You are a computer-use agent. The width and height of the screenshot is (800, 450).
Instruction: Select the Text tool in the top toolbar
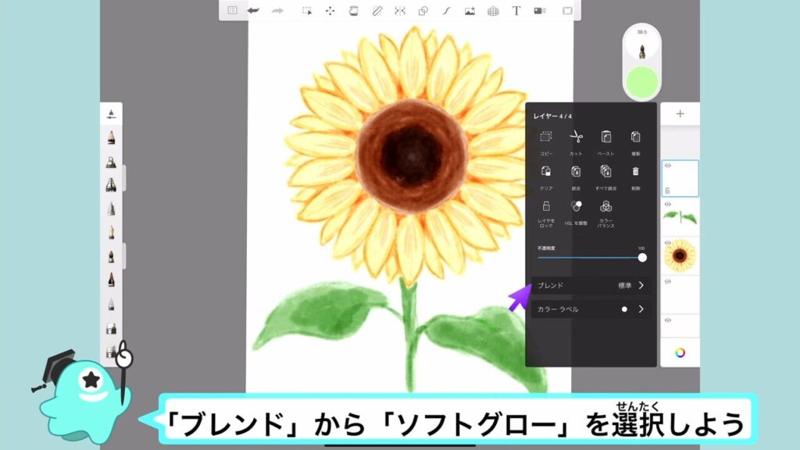(516, 11)
